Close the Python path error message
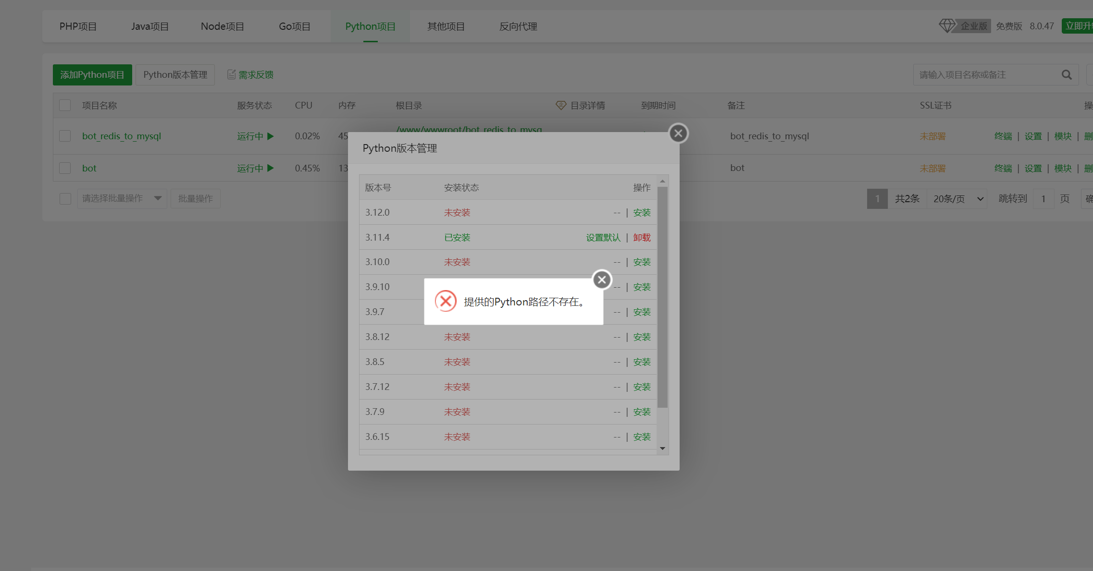This screenshot has height=571, width=1093. [602, 279]
